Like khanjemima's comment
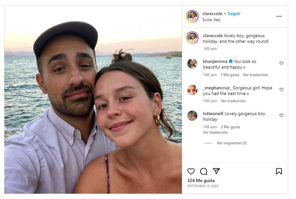Viewport: 296px width, 199px height. tap(281, 63)
